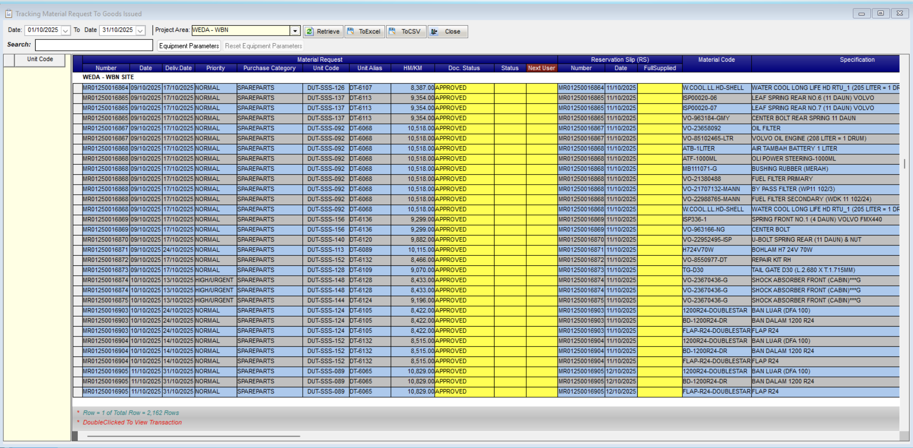Click the 9,882.00 HM/KM value

pyautogui.click(x=413, y=240)
